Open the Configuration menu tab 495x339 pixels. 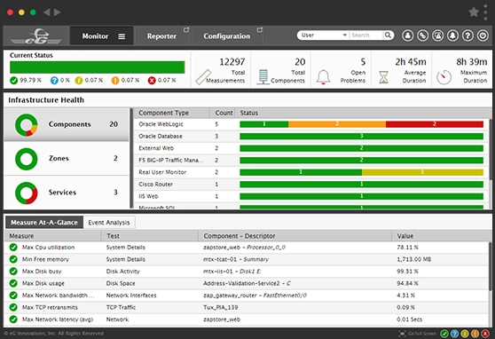[227, 36]
